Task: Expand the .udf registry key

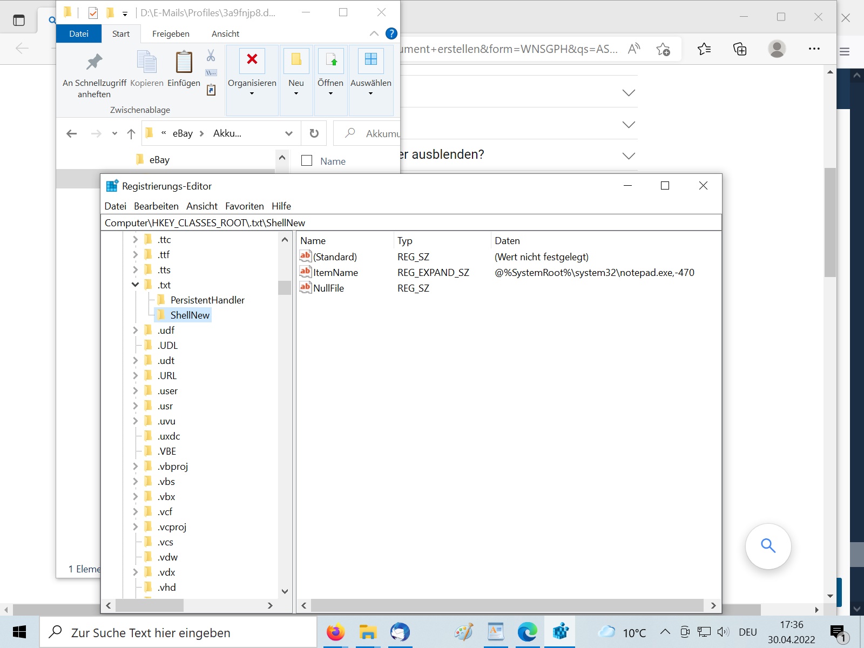Action: [x=135, y=330]
